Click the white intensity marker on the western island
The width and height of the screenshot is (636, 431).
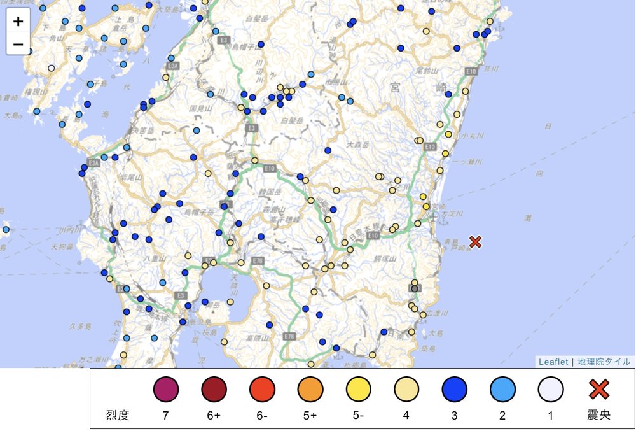pyautogui.click(x=51, y=67)
